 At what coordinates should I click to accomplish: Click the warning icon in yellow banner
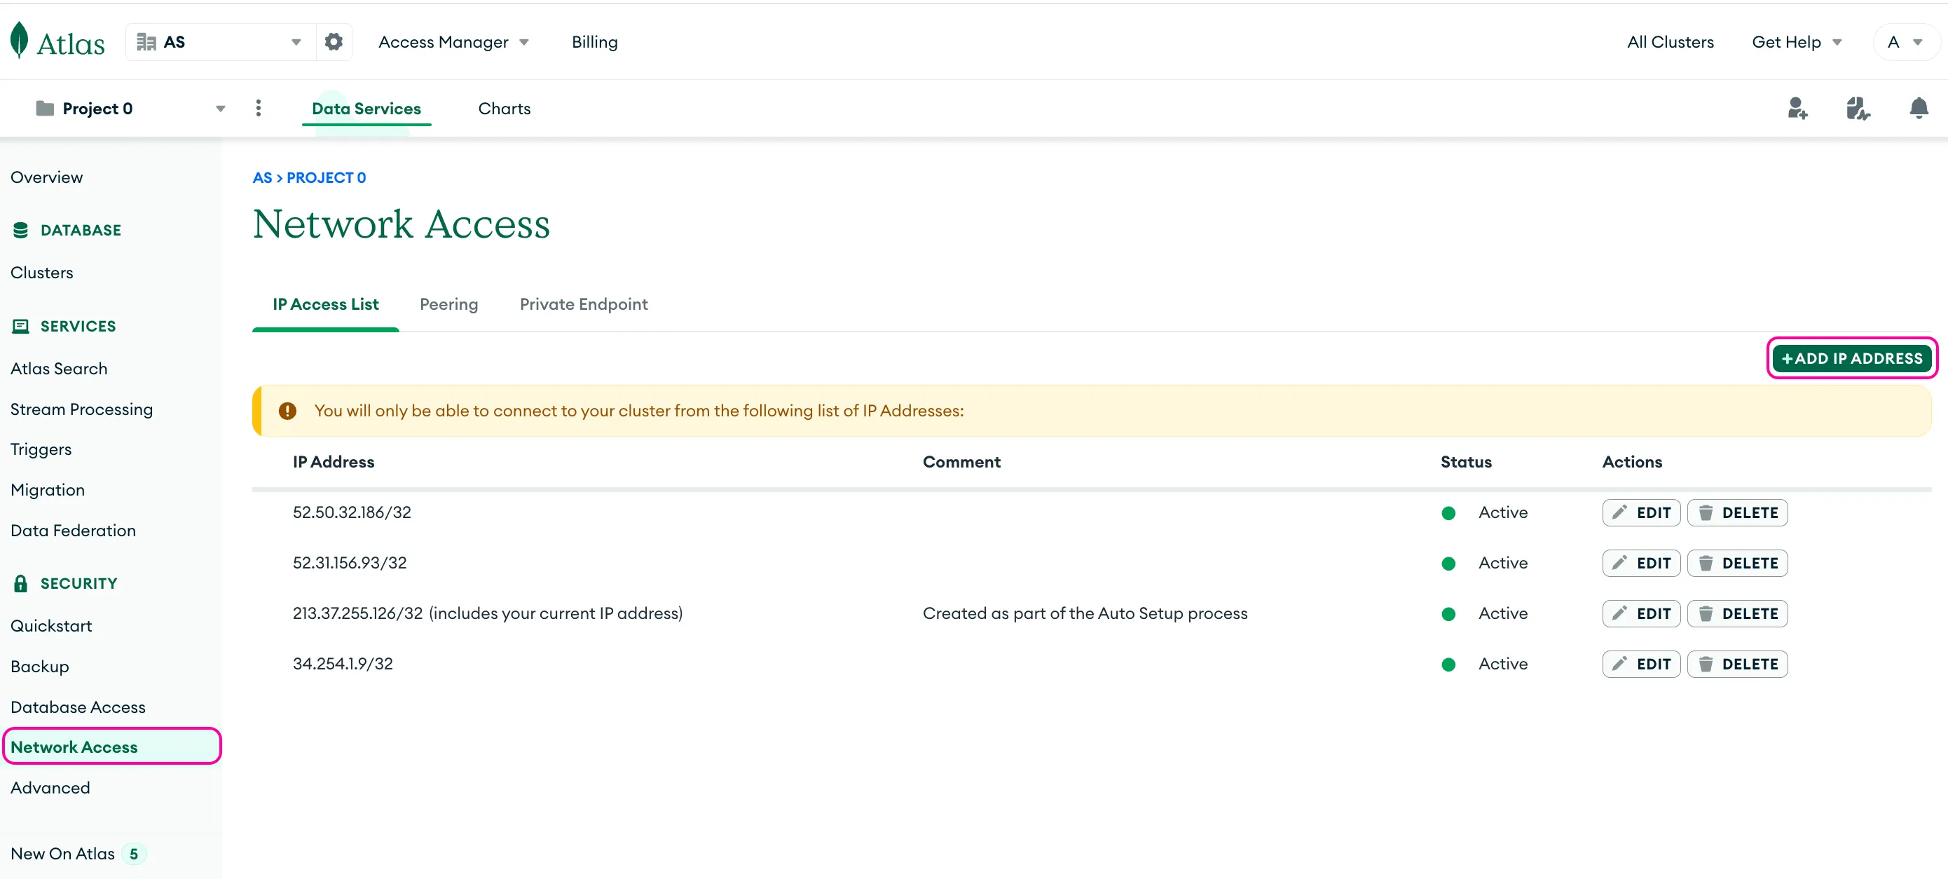[x=287, y=411]
